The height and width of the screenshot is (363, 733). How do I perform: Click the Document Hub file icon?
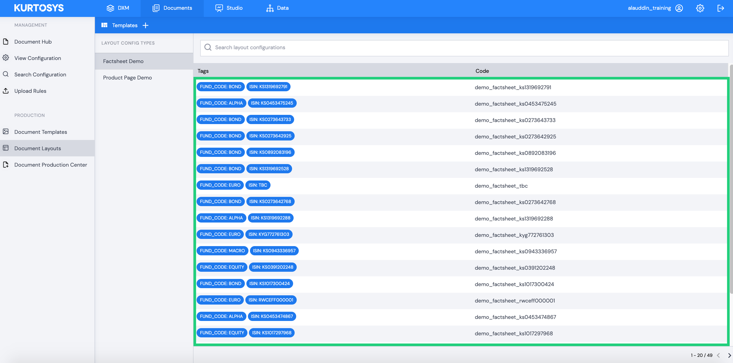tap(6, 42)
